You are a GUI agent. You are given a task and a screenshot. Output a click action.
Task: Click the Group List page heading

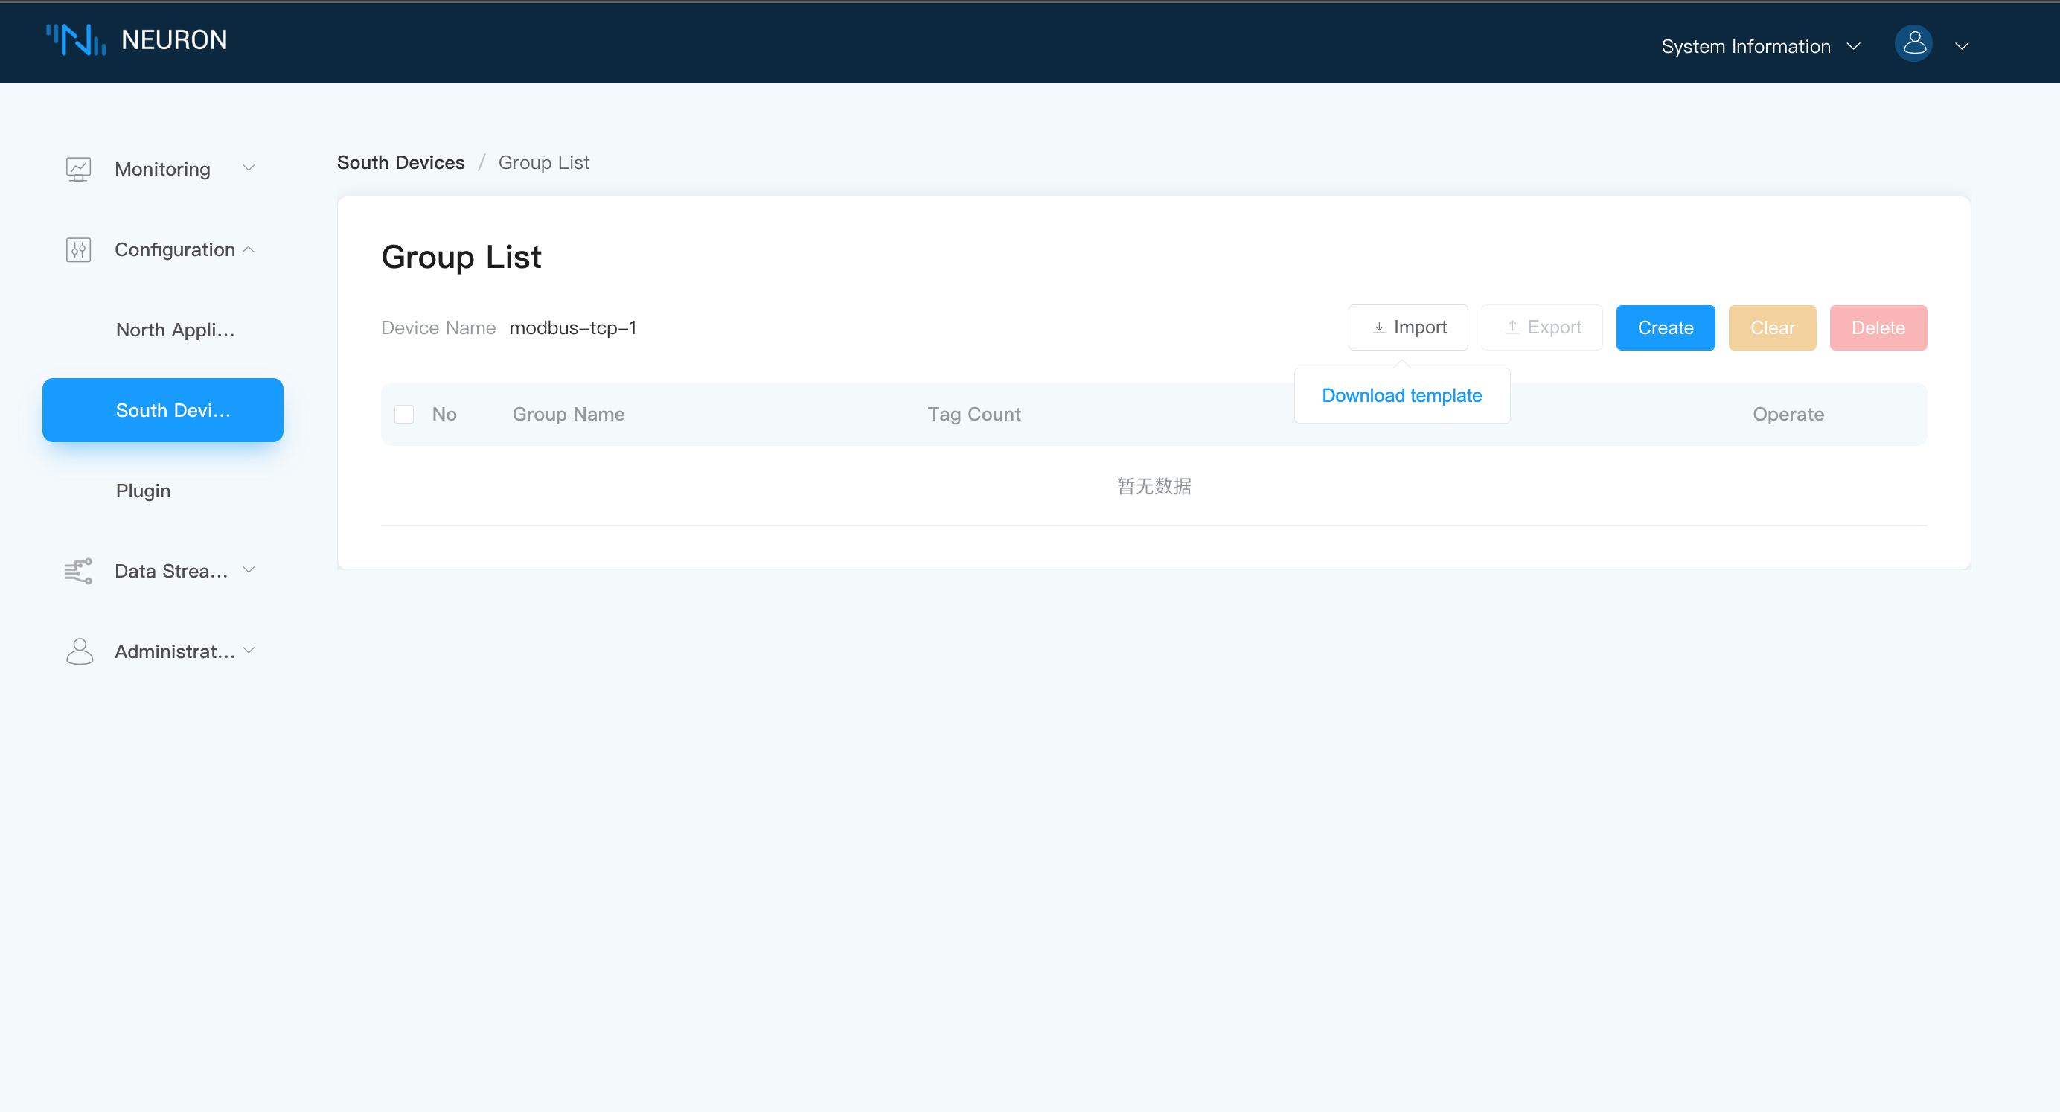point(461,257)
